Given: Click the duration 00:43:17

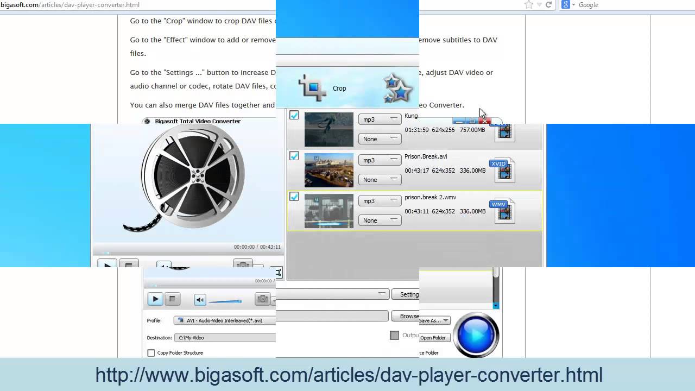Looking at the screenshot, I should (416, 171).
